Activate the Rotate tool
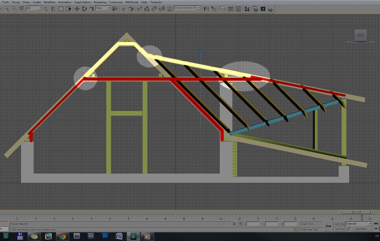 [84, 9]
